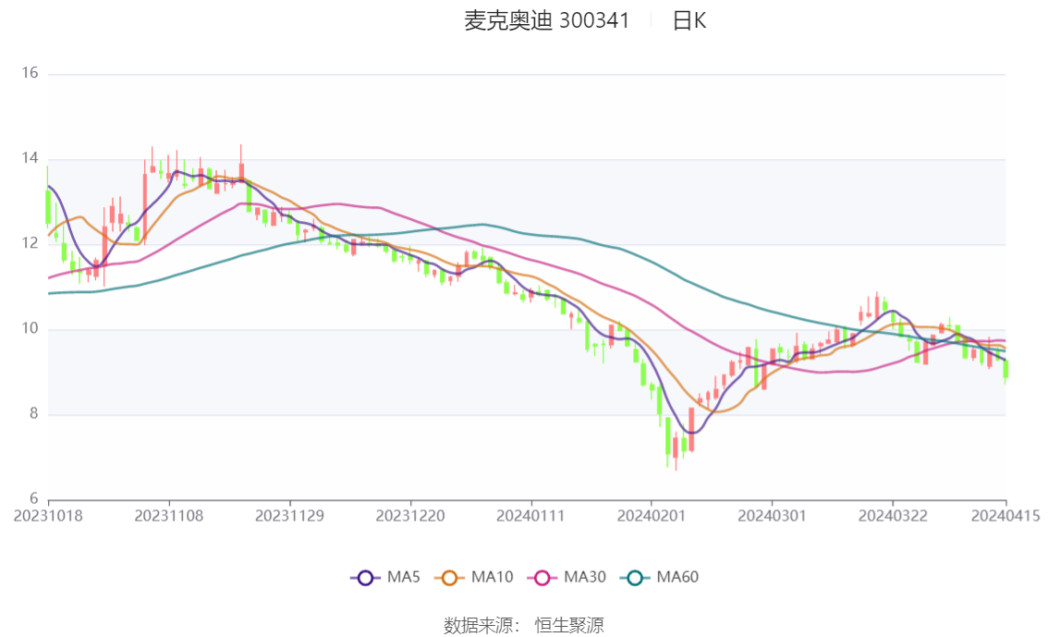Click the 日K subtitle label
The height and width of the screenshot is (637, 1048).
(x=689, y=20)
